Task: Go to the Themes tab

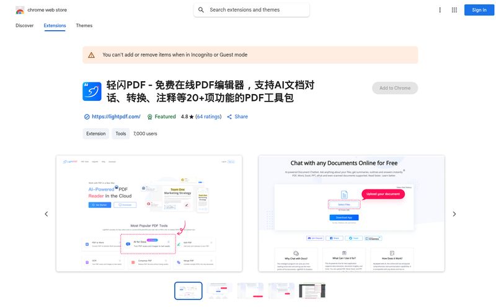Action: (84, 25)
